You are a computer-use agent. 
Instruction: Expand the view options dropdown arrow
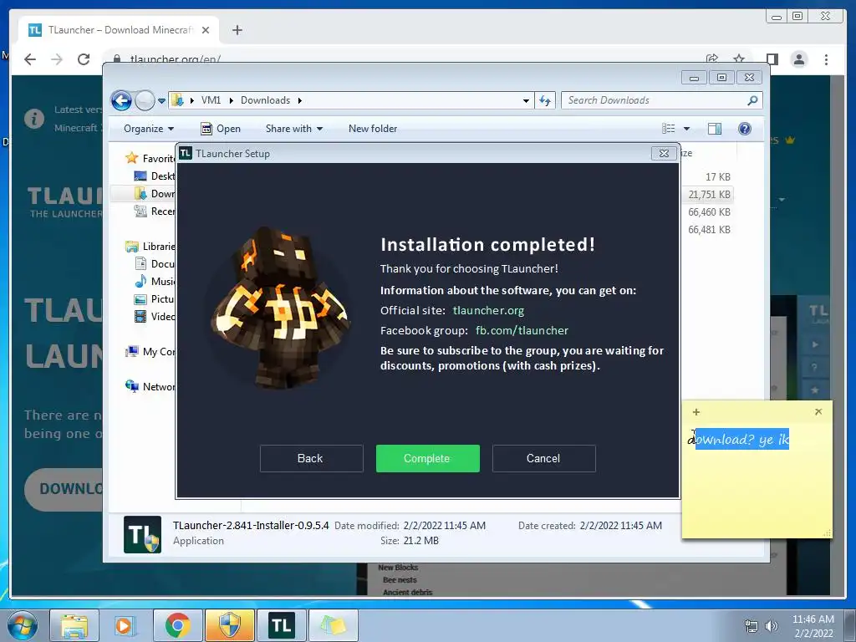click(687, 129)
